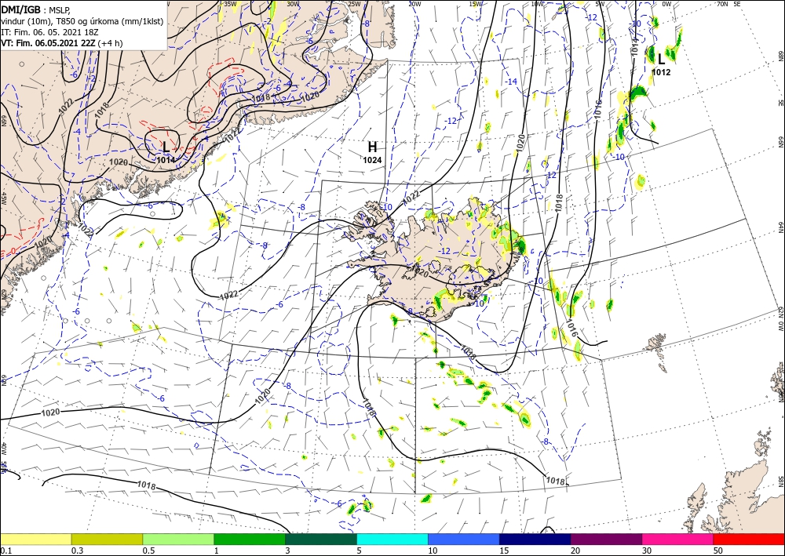
Task: Click the 15W longitude label
Action: pyautogui.click(x=476, y=4)
